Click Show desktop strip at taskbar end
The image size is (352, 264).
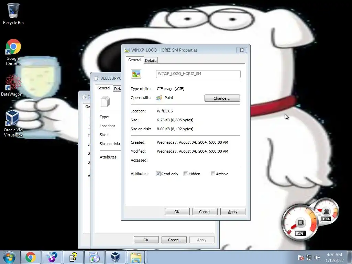pyautogui.click(x=350, y=257)
